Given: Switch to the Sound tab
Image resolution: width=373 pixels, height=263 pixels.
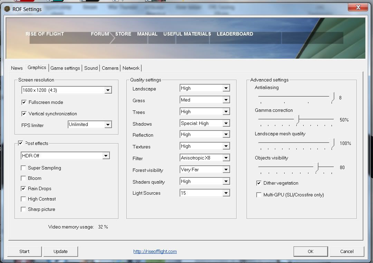Looking at the screenshot, I should coord(91,68).
